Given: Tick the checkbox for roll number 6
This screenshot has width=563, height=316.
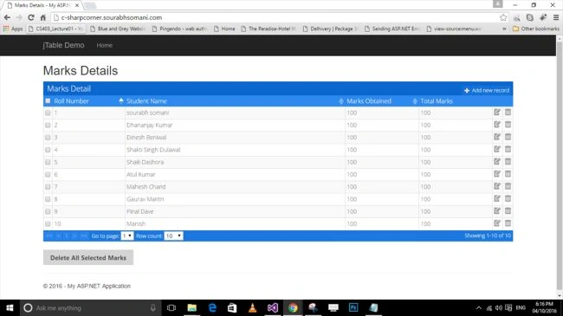Looking at the screenshot, I should pos(48,174).
